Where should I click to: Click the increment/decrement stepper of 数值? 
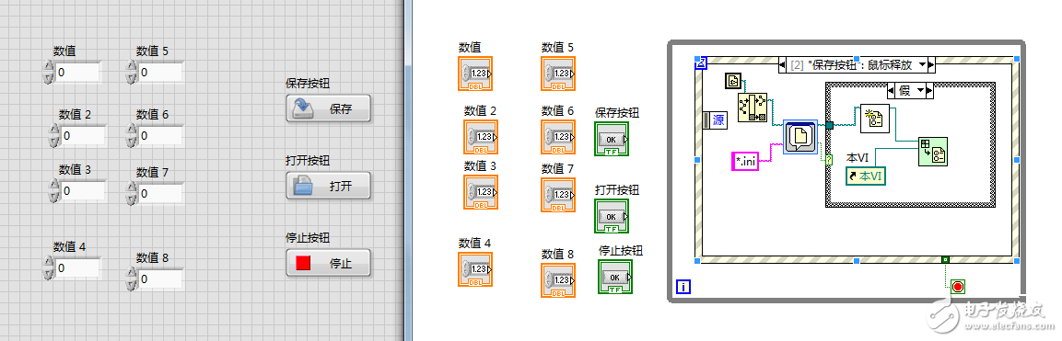pos(47,72)
